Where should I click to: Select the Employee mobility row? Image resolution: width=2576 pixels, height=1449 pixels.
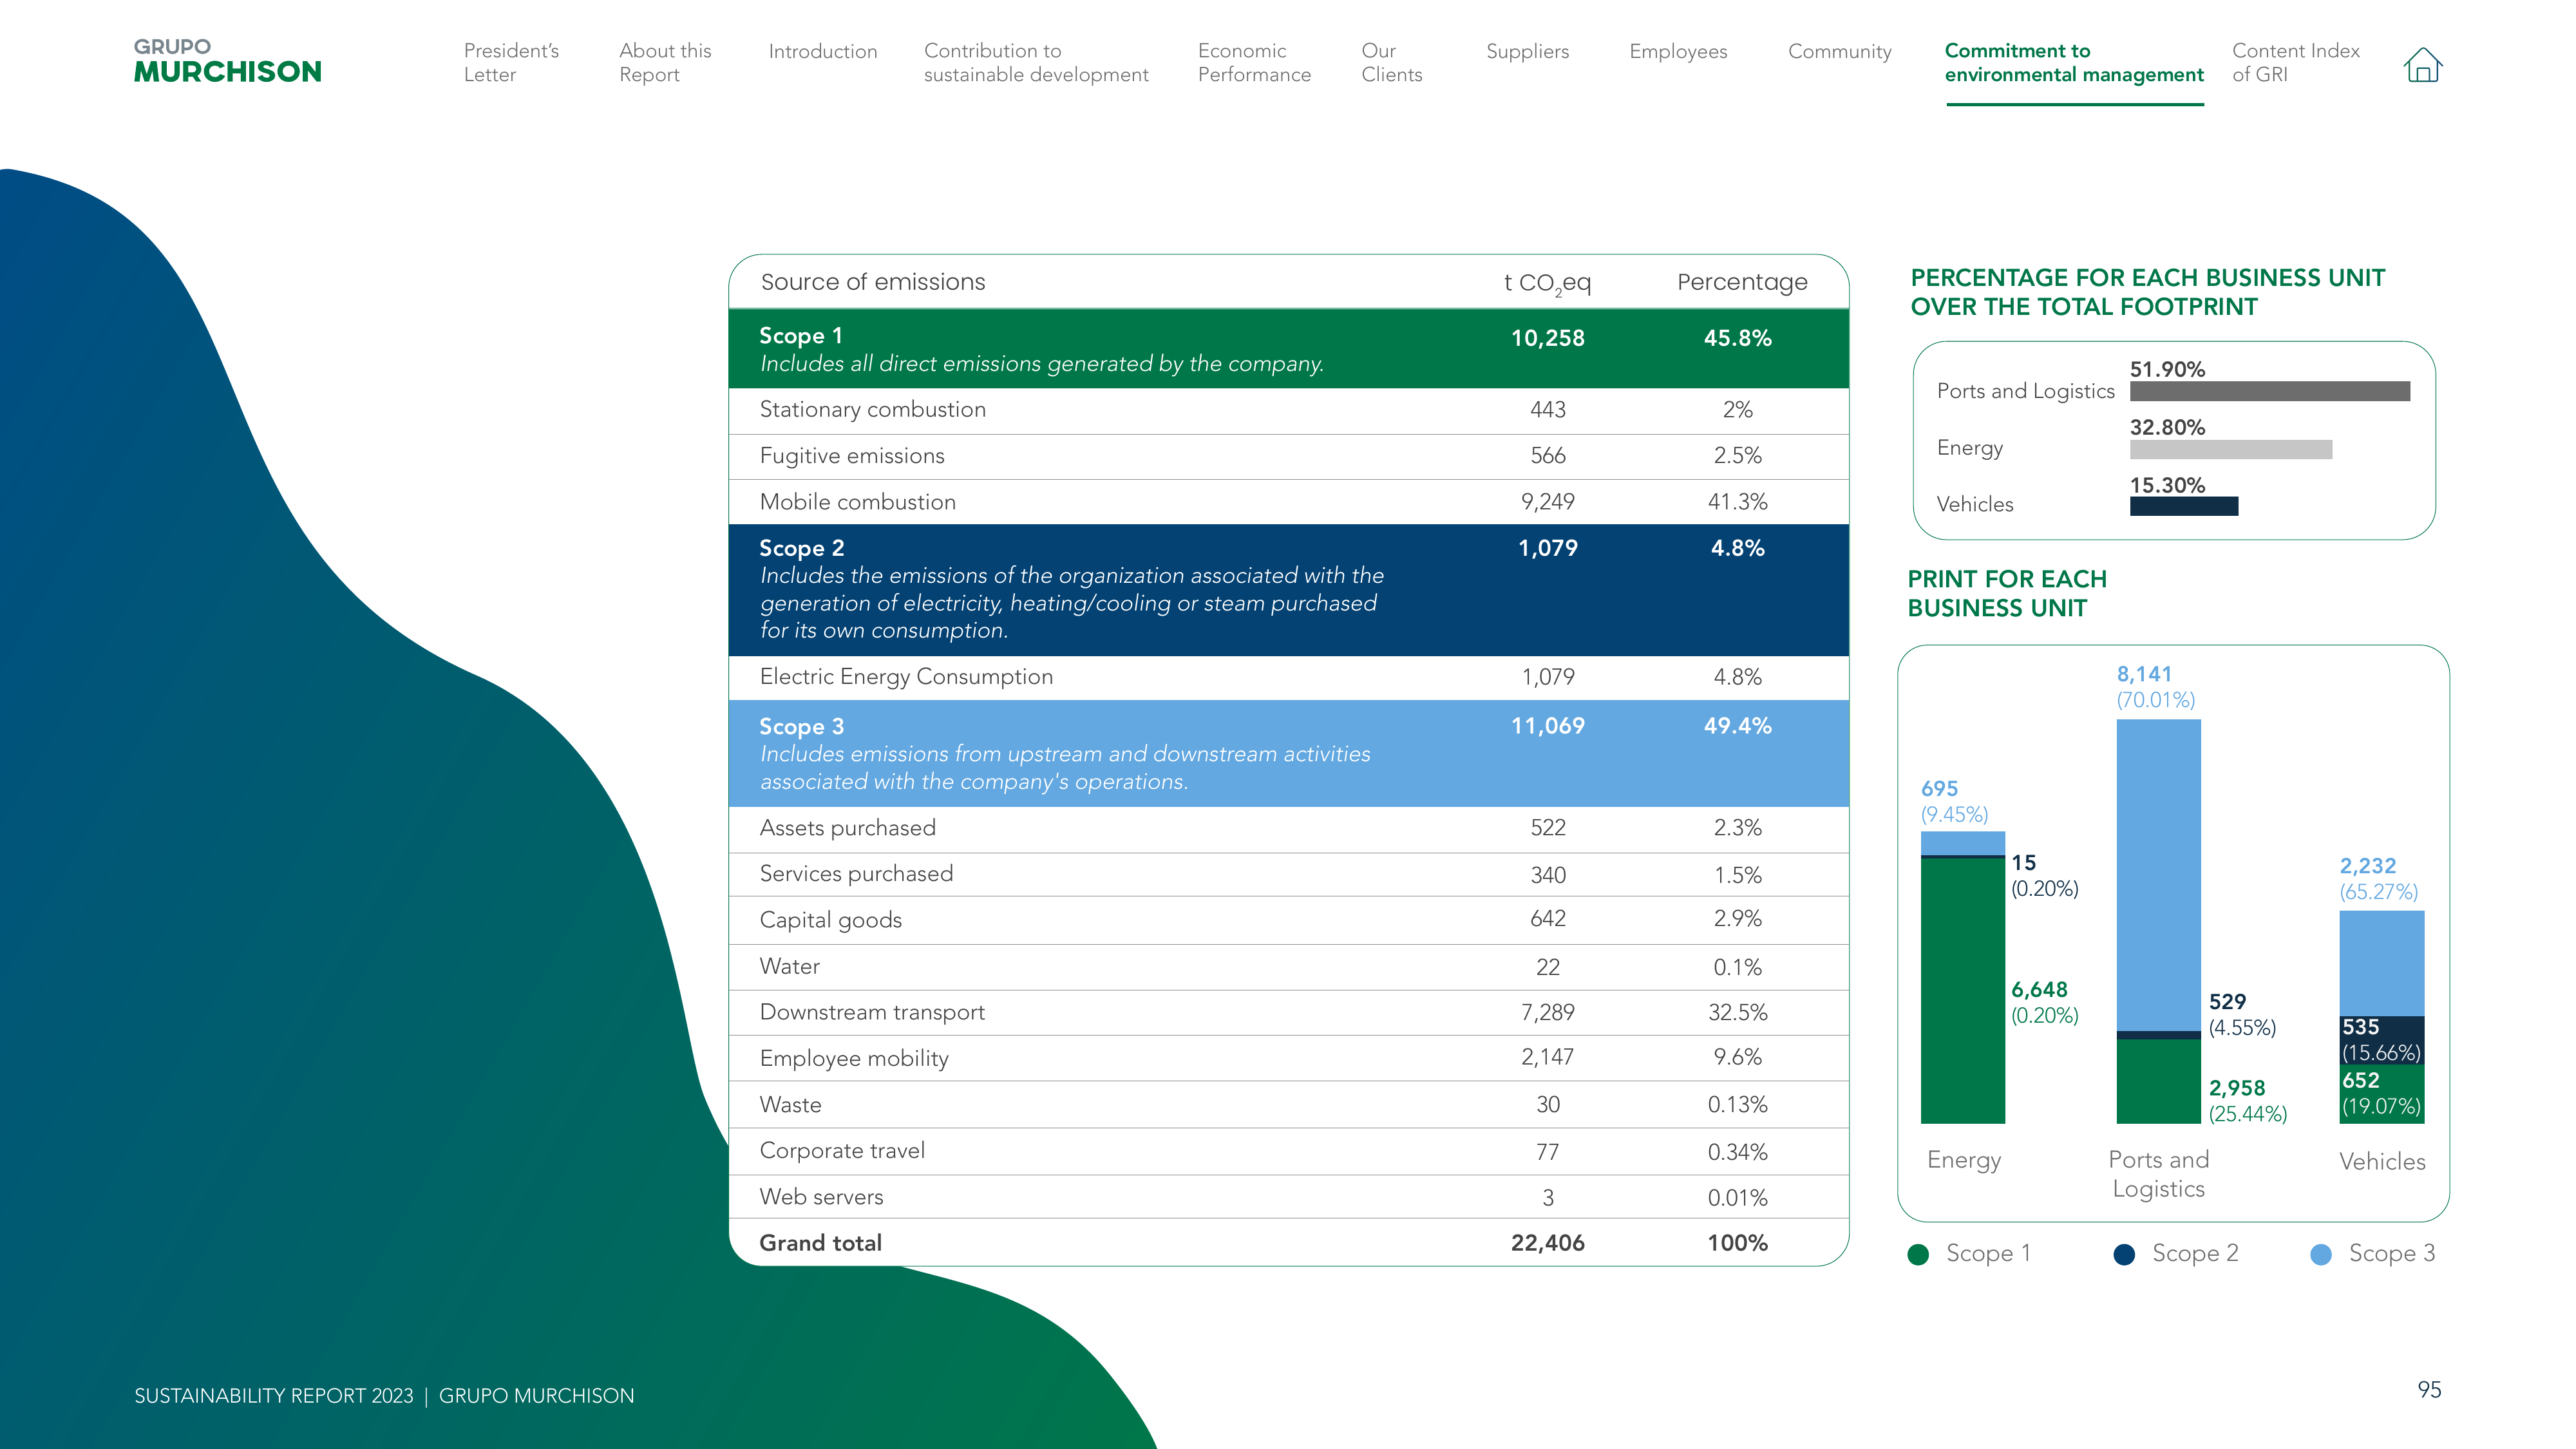coord(1288,1058)
